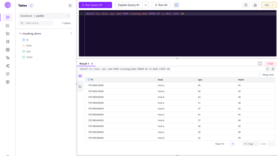Click the GreptimeDB logo icon

tap(7, 5)
